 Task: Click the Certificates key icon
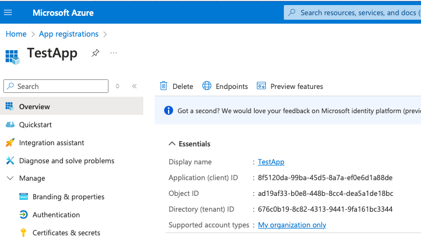[24, 232]
